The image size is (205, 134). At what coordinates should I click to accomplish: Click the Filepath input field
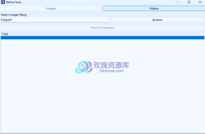point(54,20)
